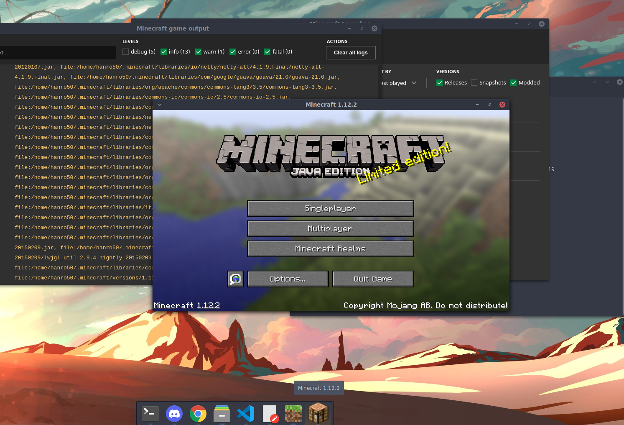Image resolution: width=624 pixels, height=425 pixels.
Task: Close the Minecraft 1.12.2 game window
Action: (x=502, y=105)
